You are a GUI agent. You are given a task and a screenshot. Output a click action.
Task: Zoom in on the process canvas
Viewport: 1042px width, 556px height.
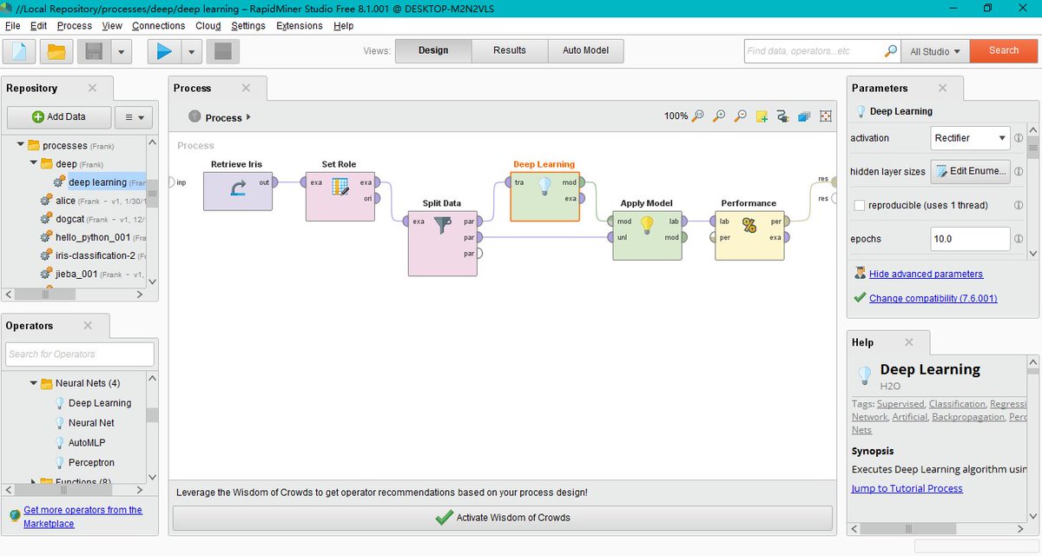[x=719, y=116]
